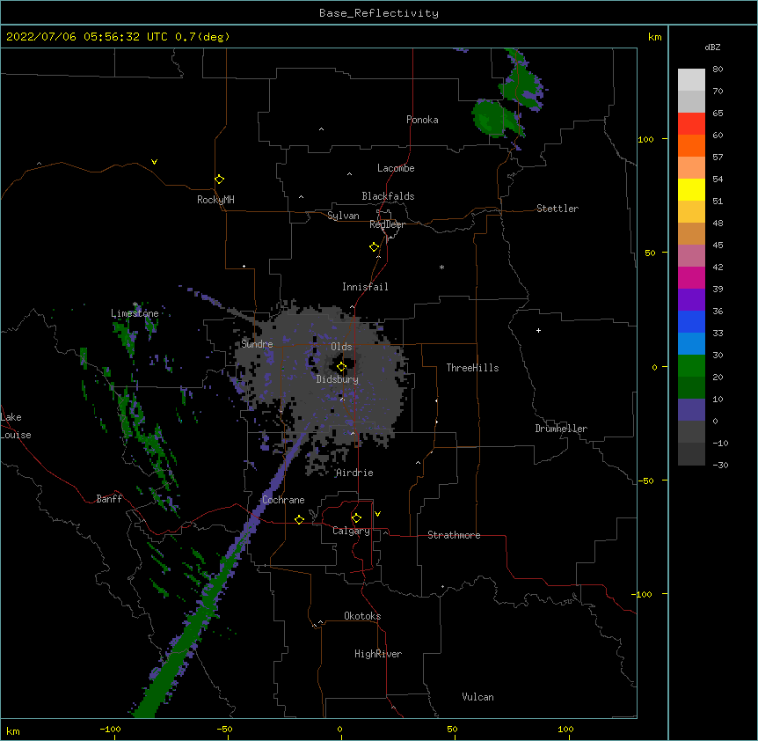This screenshot has width=758, height=741.
Task: Click the green 30 dBZ legend swatch
Action: point(691,366)
